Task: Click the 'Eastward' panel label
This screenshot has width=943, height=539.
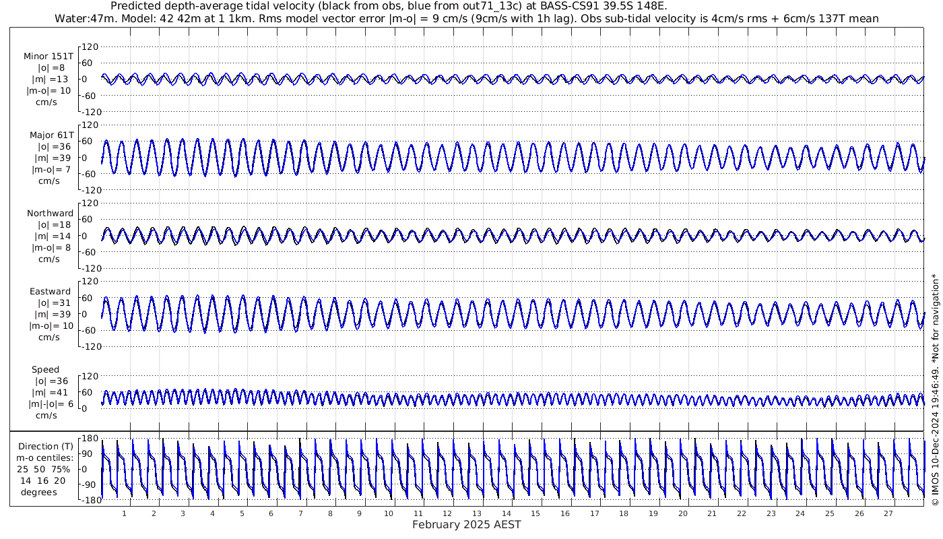Action: click(50, 291)
